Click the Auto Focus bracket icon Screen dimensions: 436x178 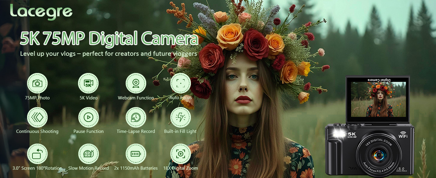(180, 83)
